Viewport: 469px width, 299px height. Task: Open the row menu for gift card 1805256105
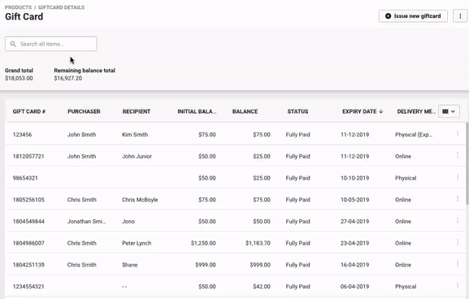point(458,198)
